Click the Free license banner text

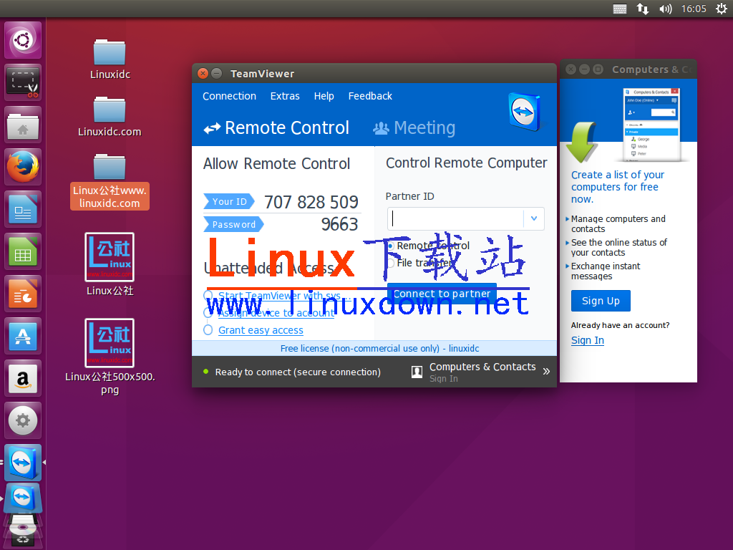pos(379,349)
